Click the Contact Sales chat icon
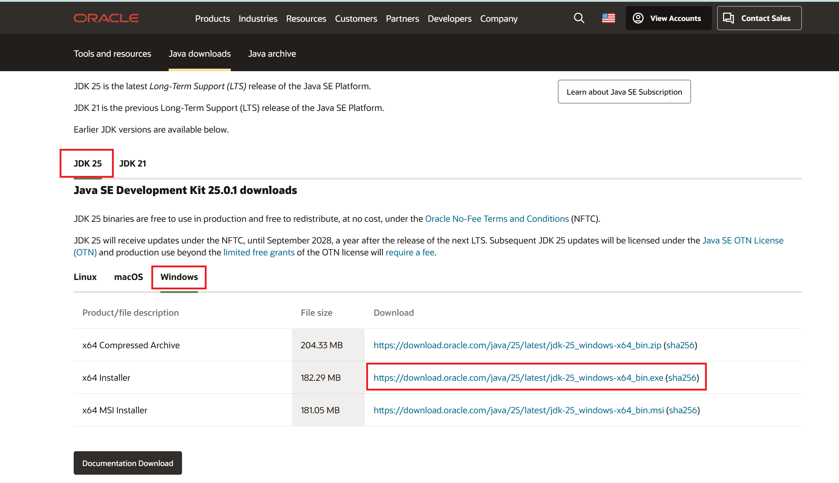Screen dimensions: 839x483 coord(728,18)
